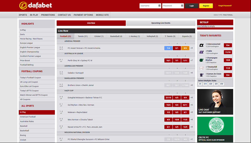Toggle 8/5 odds for FC Ararat-Armenia
The width and height of the screenshot is (251, 143).
coord(185,48)
